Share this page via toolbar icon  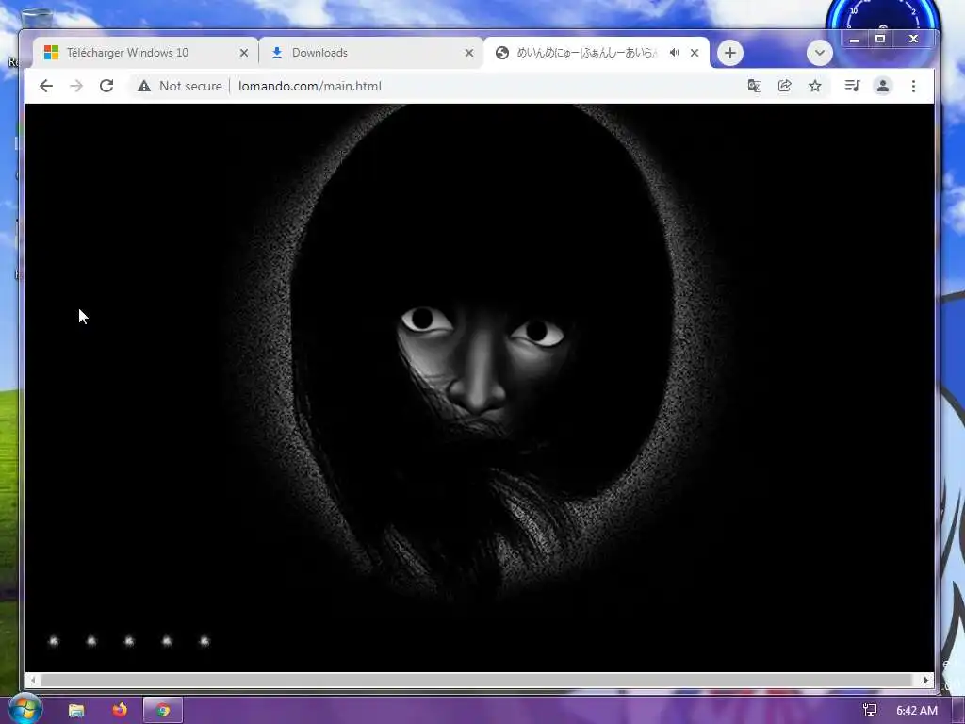pyautogui.click(x=785, y=86)
